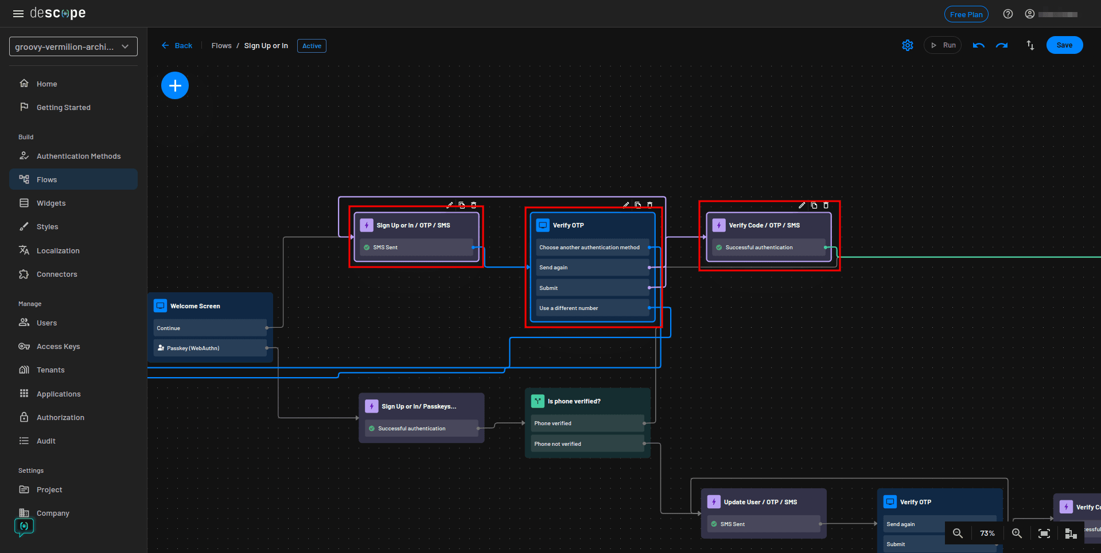Click the zoom out magnifier icon
This screenshot has height=553, width=1101.
[957, 533]
